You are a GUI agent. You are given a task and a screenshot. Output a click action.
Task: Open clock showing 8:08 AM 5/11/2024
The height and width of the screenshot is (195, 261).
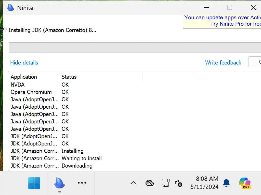tap(204, 183)
